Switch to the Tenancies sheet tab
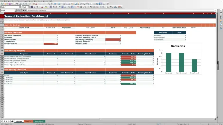The height and width of the screenshot is (125, 223). [28, 121]
